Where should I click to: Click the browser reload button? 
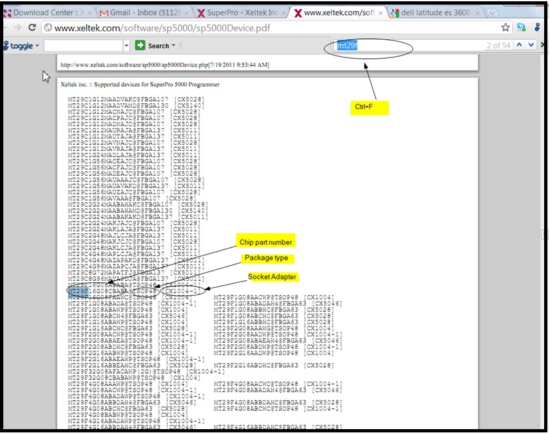pos(32,27)
